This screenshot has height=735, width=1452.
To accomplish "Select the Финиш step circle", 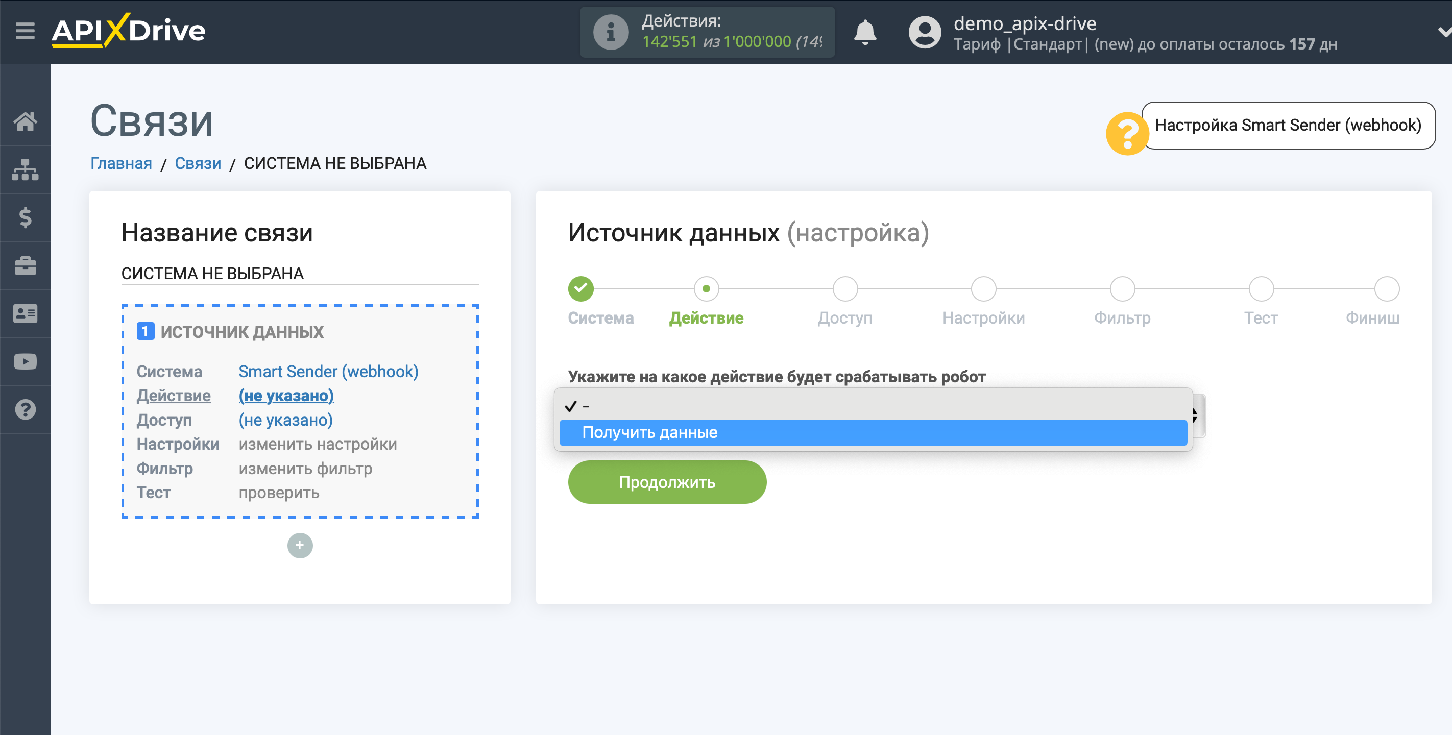I will point(1387,288).
